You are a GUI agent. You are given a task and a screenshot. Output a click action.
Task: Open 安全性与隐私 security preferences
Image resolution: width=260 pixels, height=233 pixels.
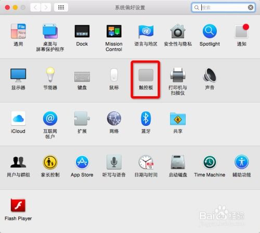pos(178,36)
